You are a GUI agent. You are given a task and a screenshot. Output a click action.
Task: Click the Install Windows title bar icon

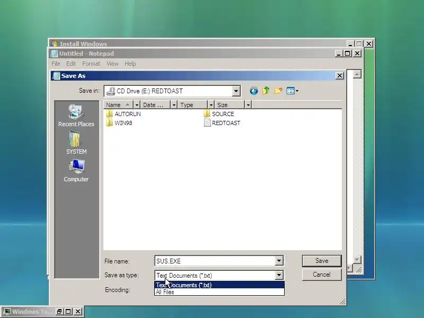(54, 44)
